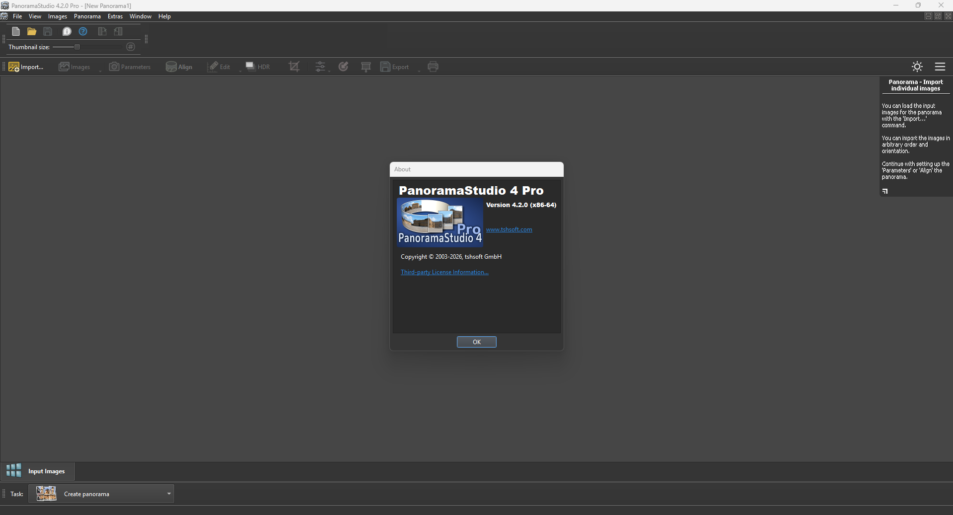Open the Extras menu
The height and width of the screenshot is (515, 953).
coord(115,16)
